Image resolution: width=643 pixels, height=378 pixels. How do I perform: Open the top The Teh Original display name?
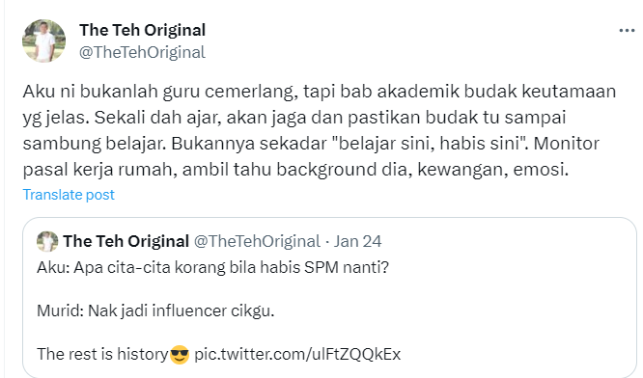tap(142, 30)
